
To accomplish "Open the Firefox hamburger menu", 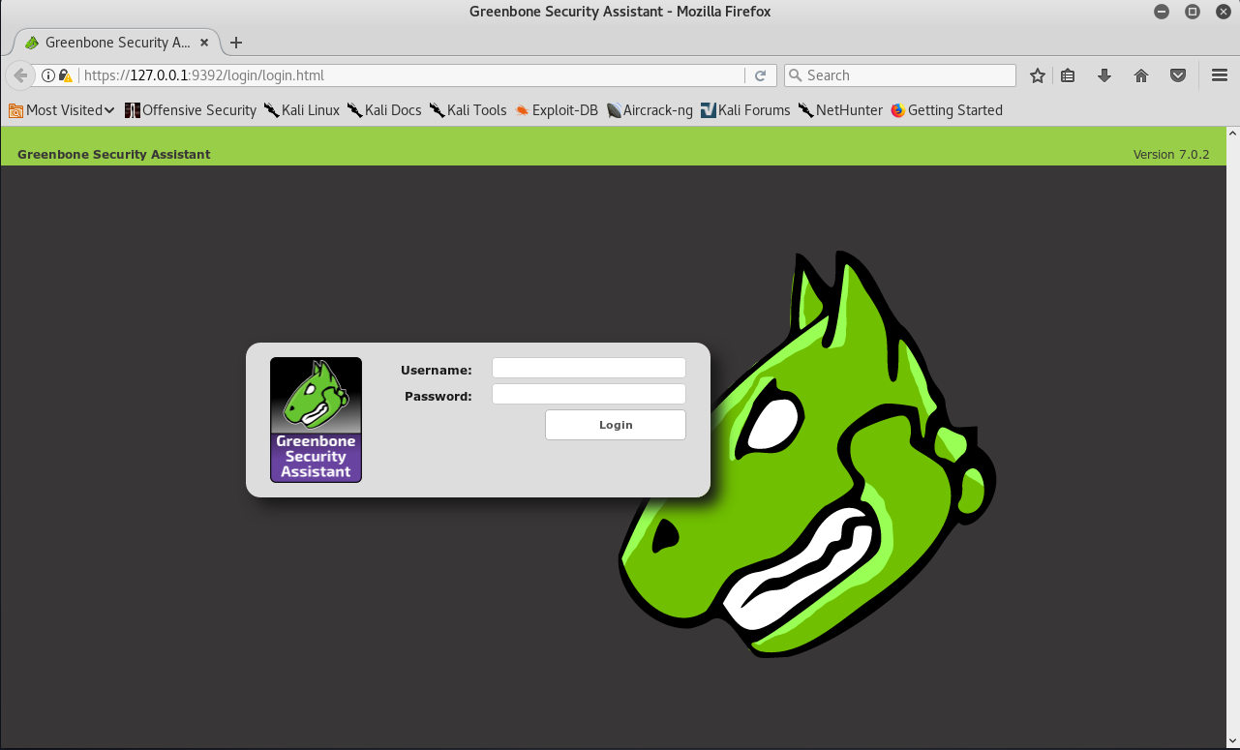I will click(1220, 75).
